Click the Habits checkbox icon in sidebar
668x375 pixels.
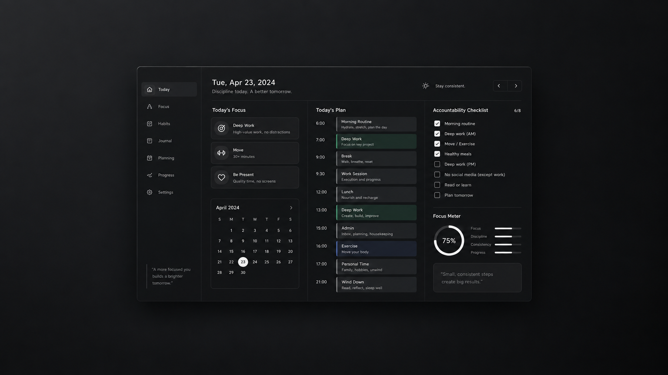150,124
